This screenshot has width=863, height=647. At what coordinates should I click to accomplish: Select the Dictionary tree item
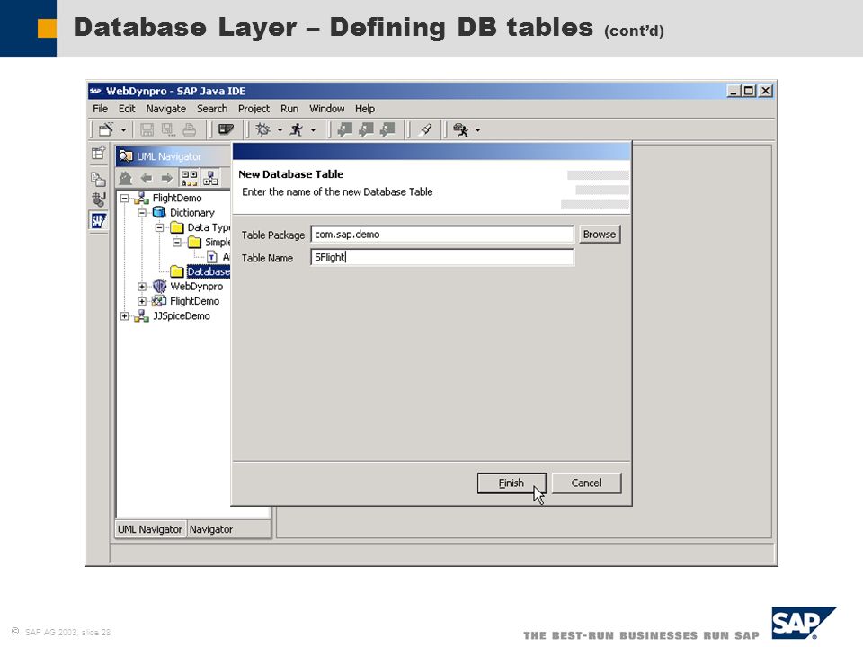[191, 213]
